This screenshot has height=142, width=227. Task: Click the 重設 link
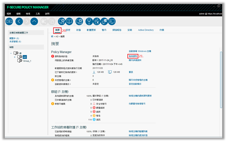tap(131, 72)
